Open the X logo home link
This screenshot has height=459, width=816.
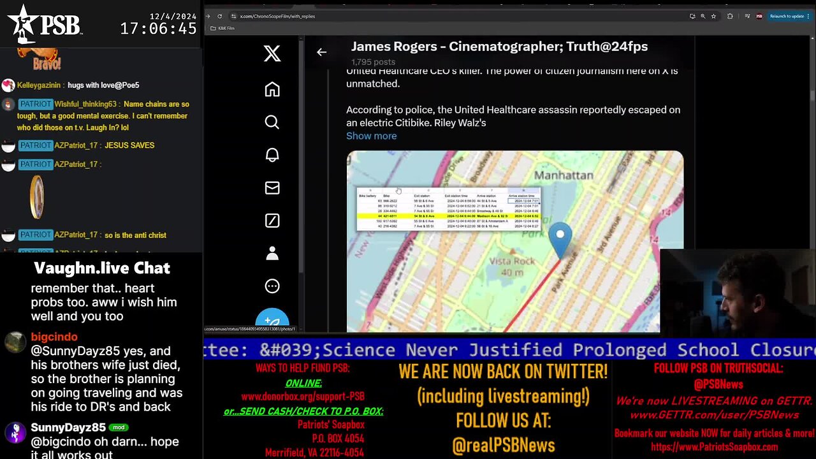pyautogui.click(x=272, y=54)
